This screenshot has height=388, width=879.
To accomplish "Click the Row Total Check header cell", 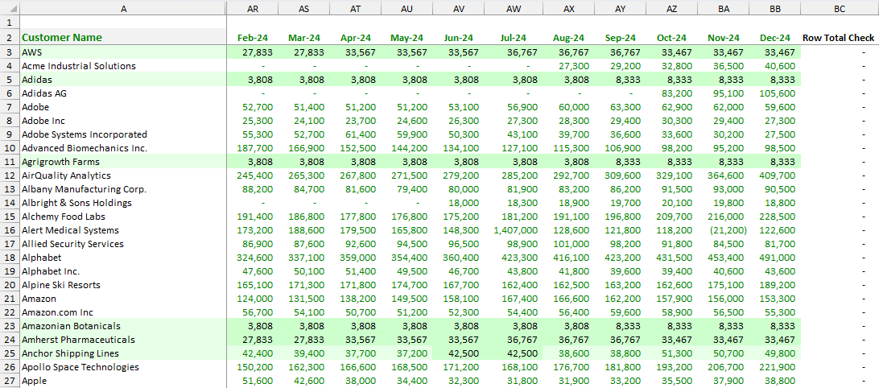I will 840,38.
